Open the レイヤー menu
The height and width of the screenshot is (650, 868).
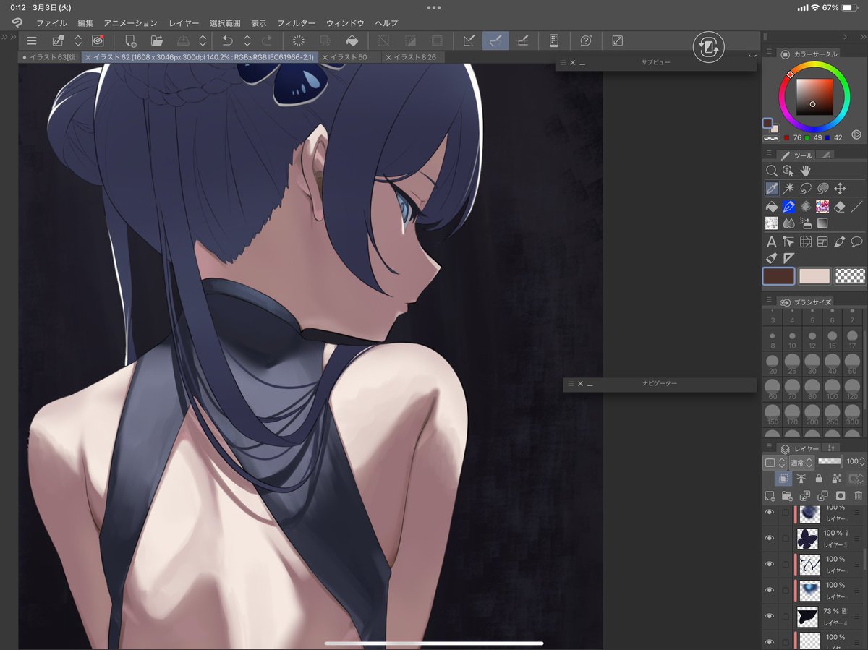184,23
